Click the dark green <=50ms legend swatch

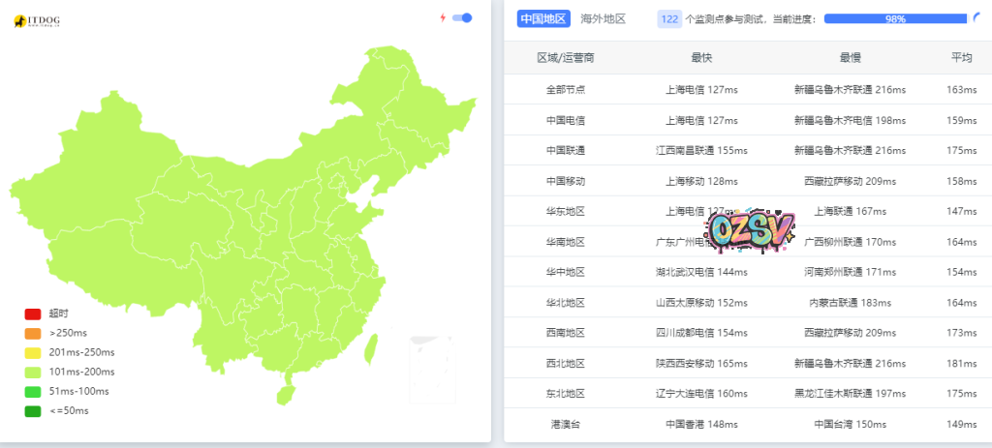pos(33,410)
